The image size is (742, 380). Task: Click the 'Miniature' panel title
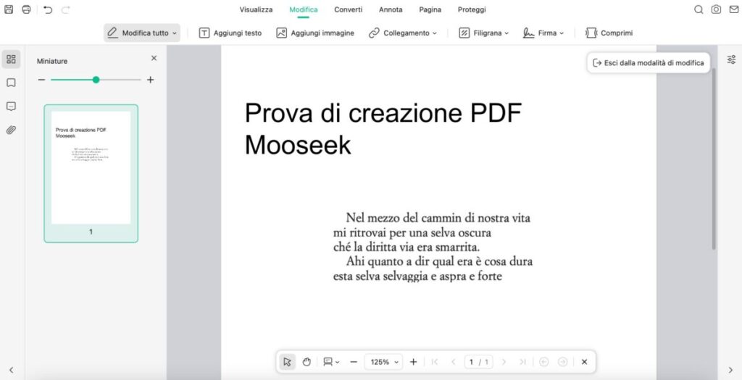tap(52, 61)
